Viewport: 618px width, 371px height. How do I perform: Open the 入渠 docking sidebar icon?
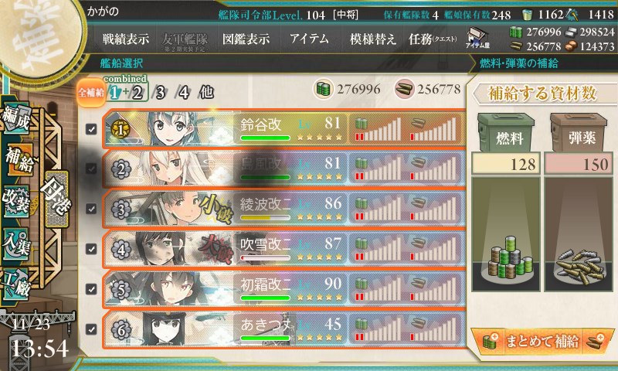(16, 243)
